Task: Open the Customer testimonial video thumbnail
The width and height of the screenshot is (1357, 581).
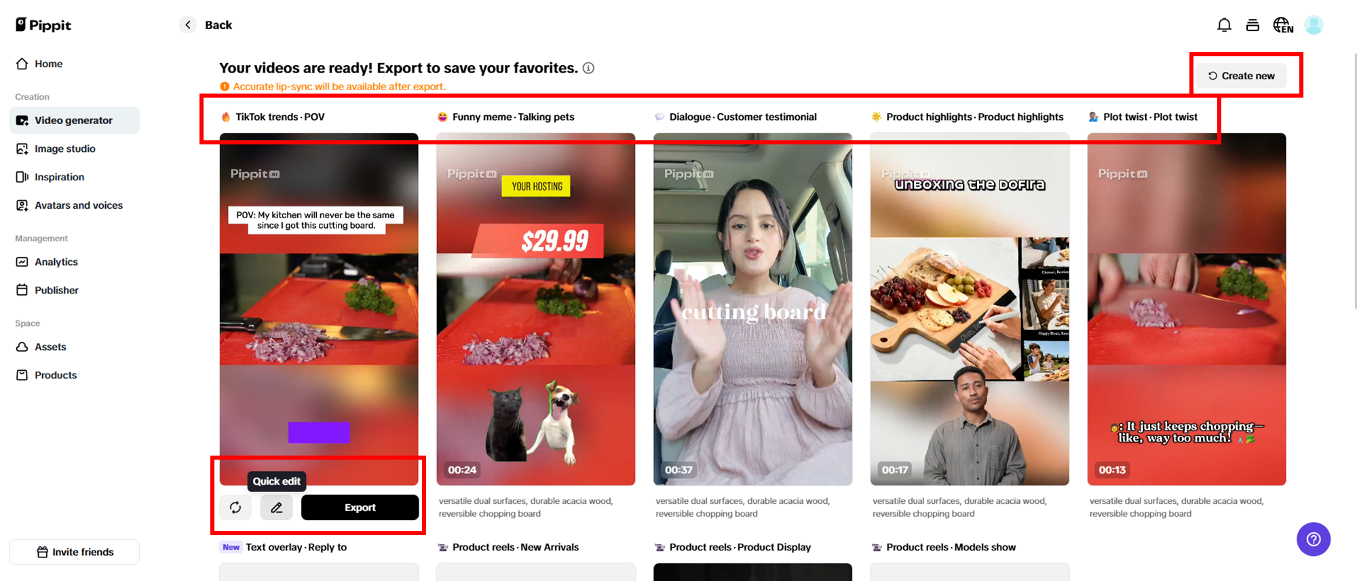Action: (753, 309)
